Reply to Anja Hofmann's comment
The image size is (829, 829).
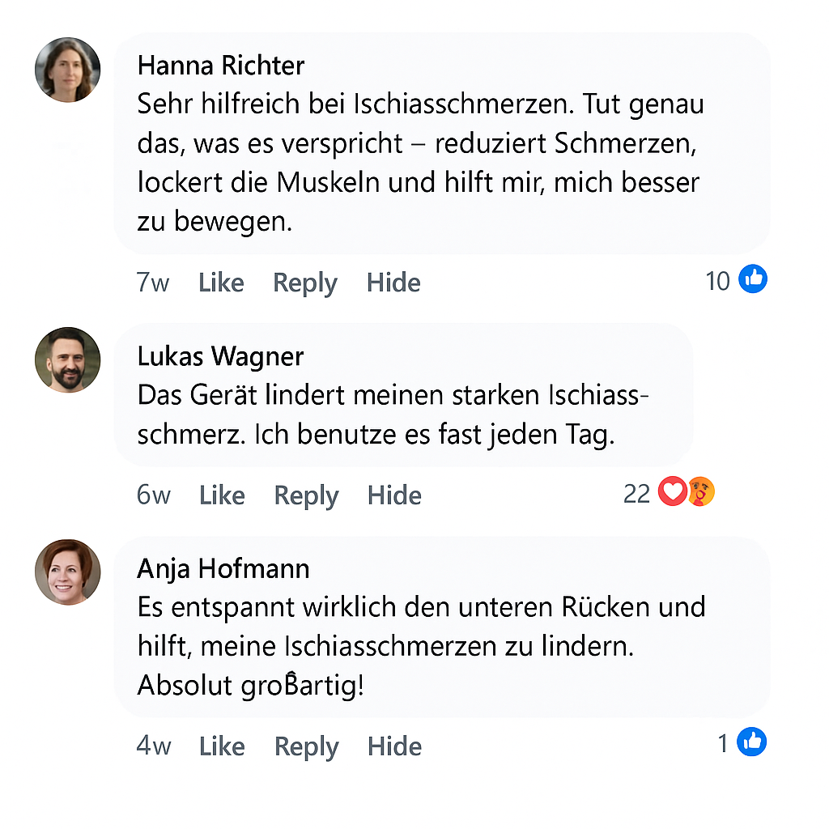306,746
